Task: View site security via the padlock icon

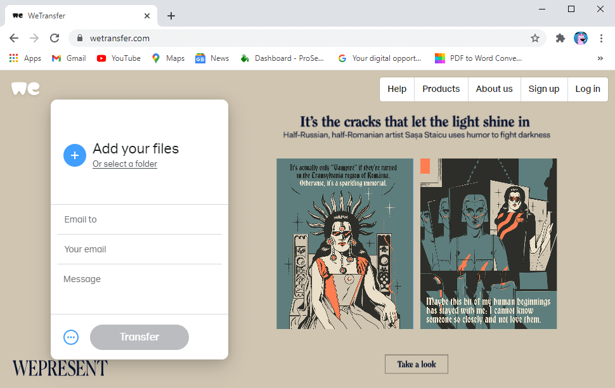Action: click(x=80, y=38)
